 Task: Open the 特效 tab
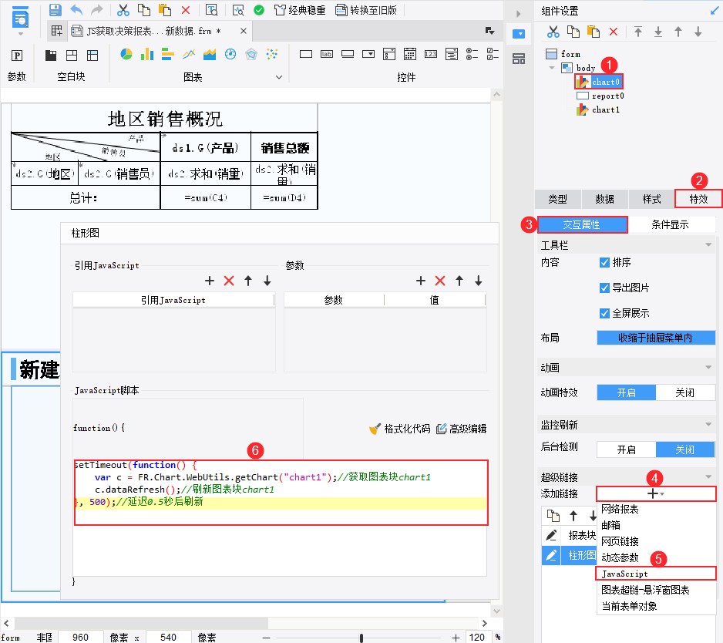(698, 199)
